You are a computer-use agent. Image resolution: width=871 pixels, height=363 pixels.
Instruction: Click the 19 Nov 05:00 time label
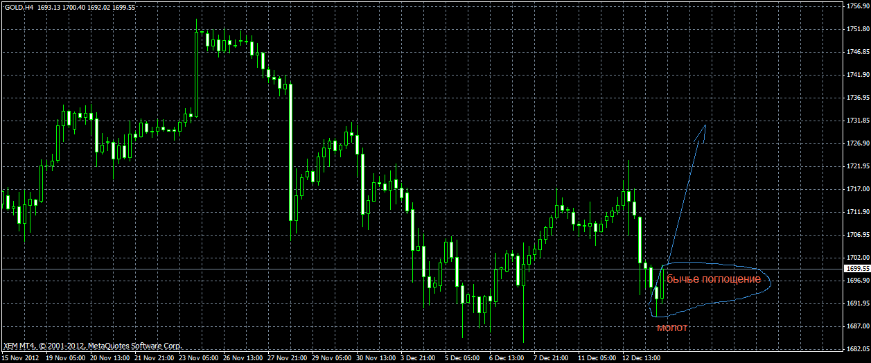(x=66, y=358)
